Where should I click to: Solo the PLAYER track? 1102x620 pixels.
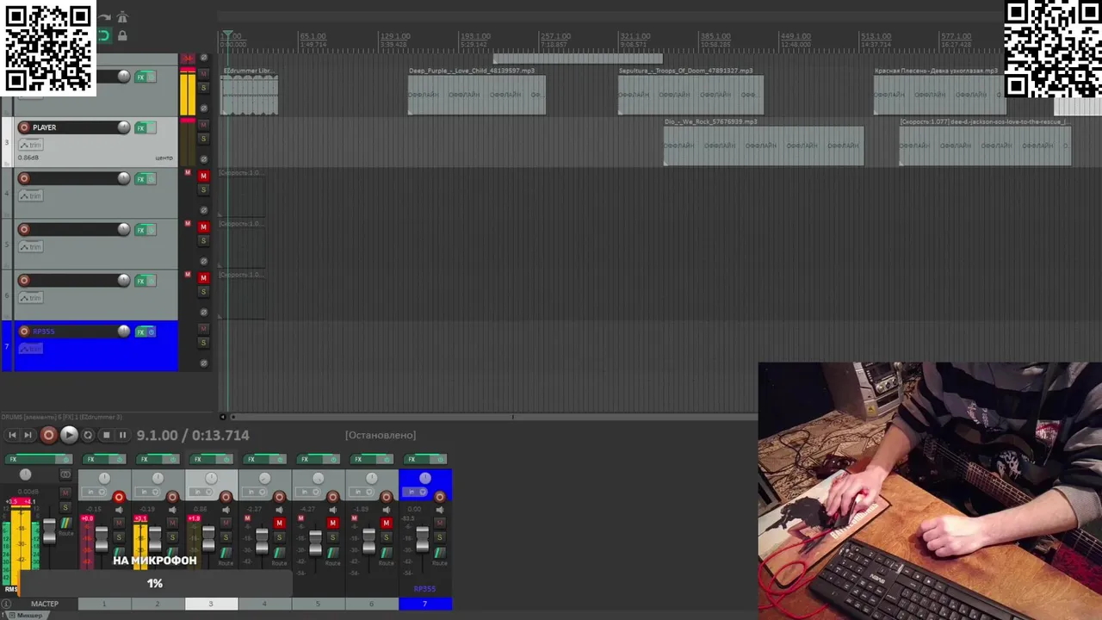[x=203, y=139]
